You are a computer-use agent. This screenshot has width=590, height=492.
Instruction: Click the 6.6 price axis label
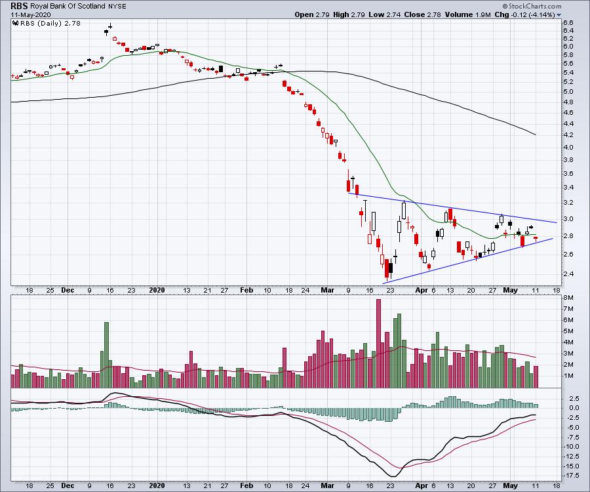click(568, 22)
